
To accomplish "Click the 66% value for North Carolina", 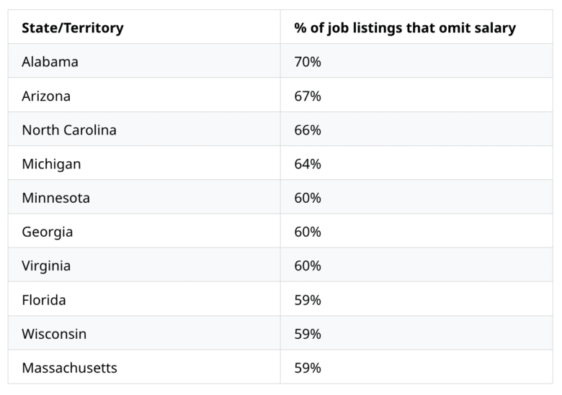I will pos(308,130).
